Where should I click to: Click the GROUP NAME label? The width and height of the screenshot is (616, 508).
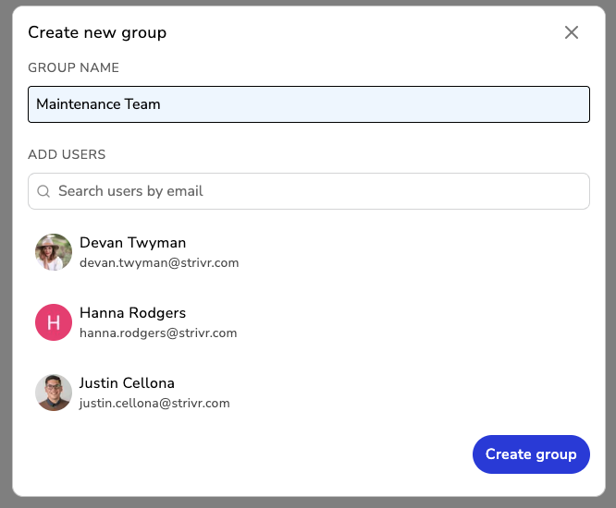(x=73, y=67)
